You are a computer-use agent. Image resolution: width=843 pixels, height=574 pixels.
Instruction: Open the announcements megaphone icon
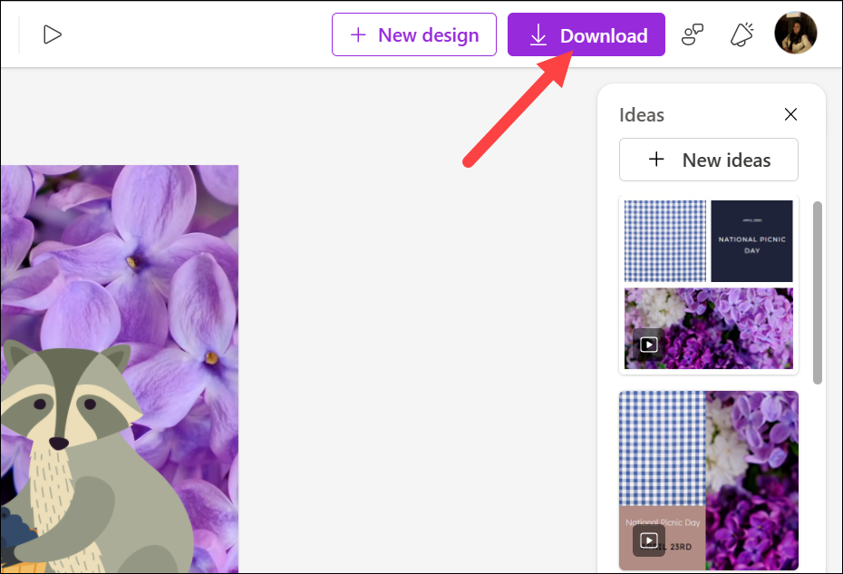coord(741,34)
